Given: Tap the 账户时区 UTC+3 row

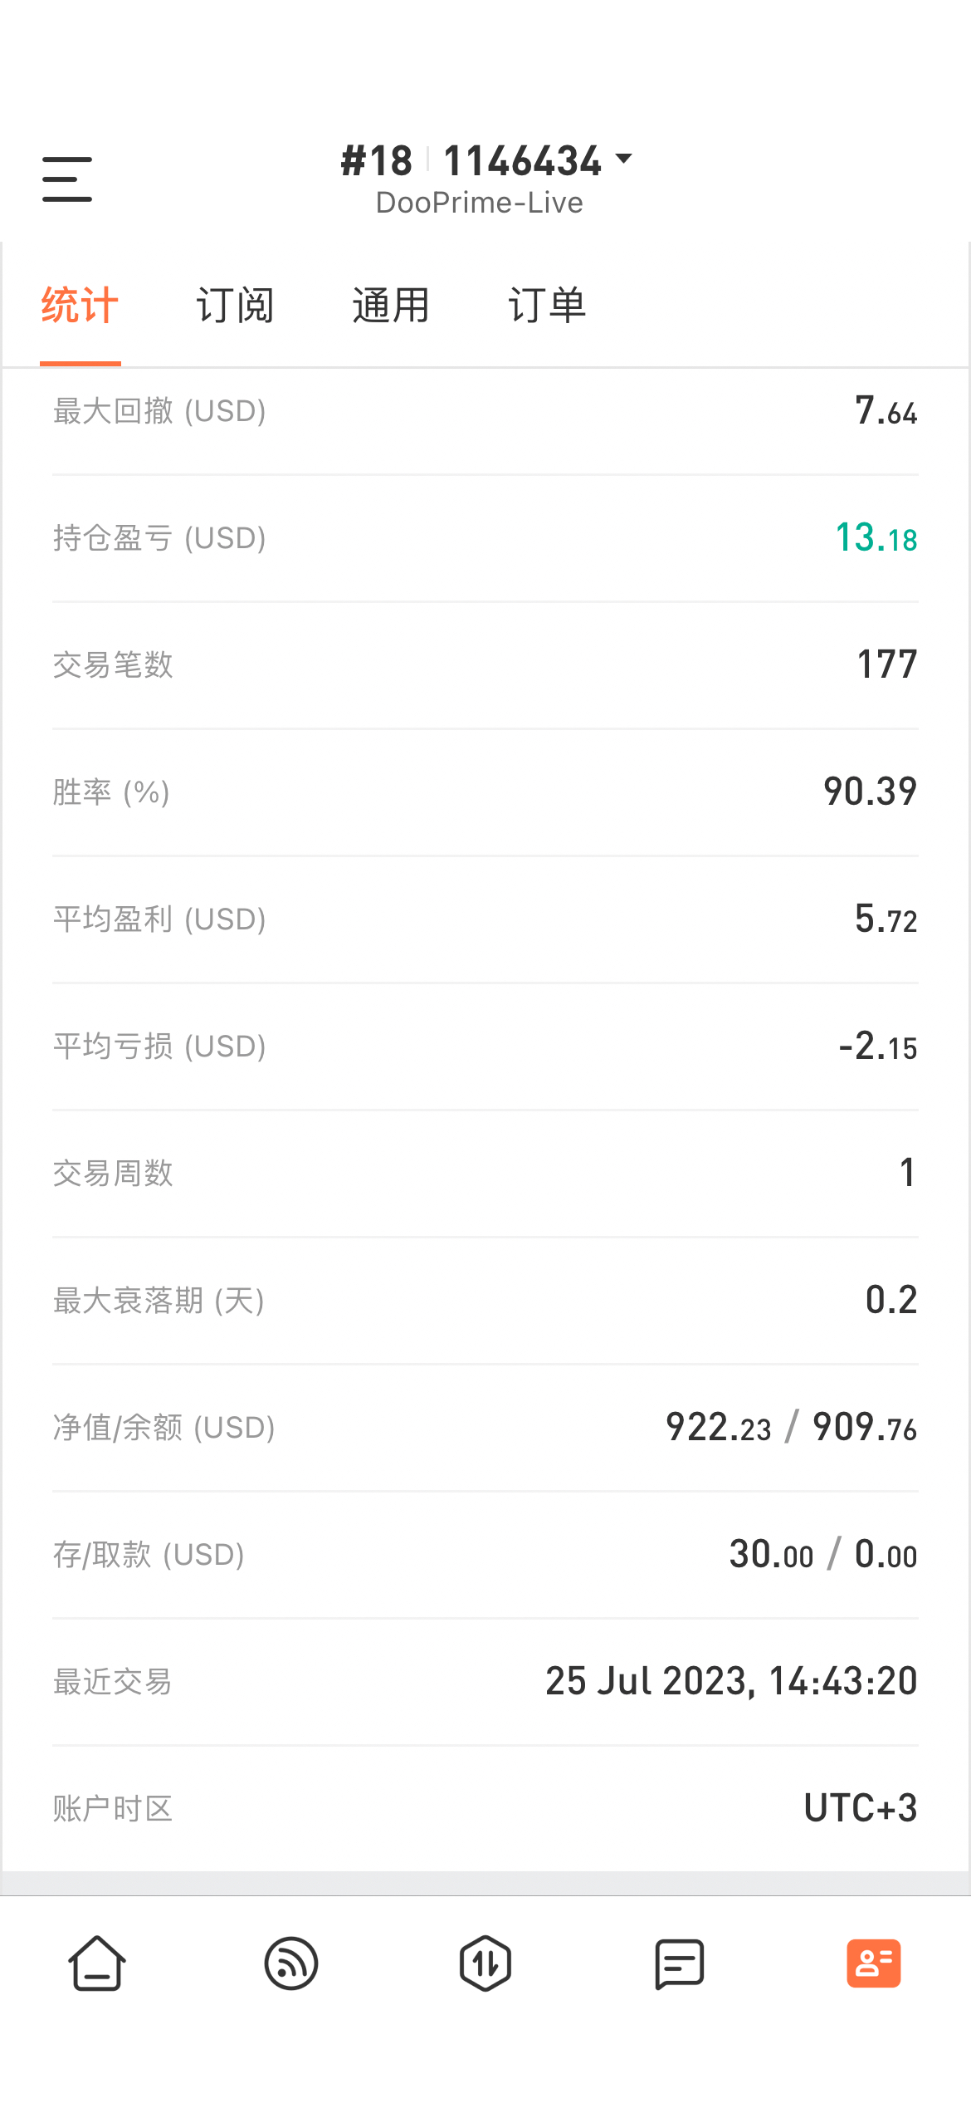Looking at the screenshot, I should click(x=486, y=1808).
